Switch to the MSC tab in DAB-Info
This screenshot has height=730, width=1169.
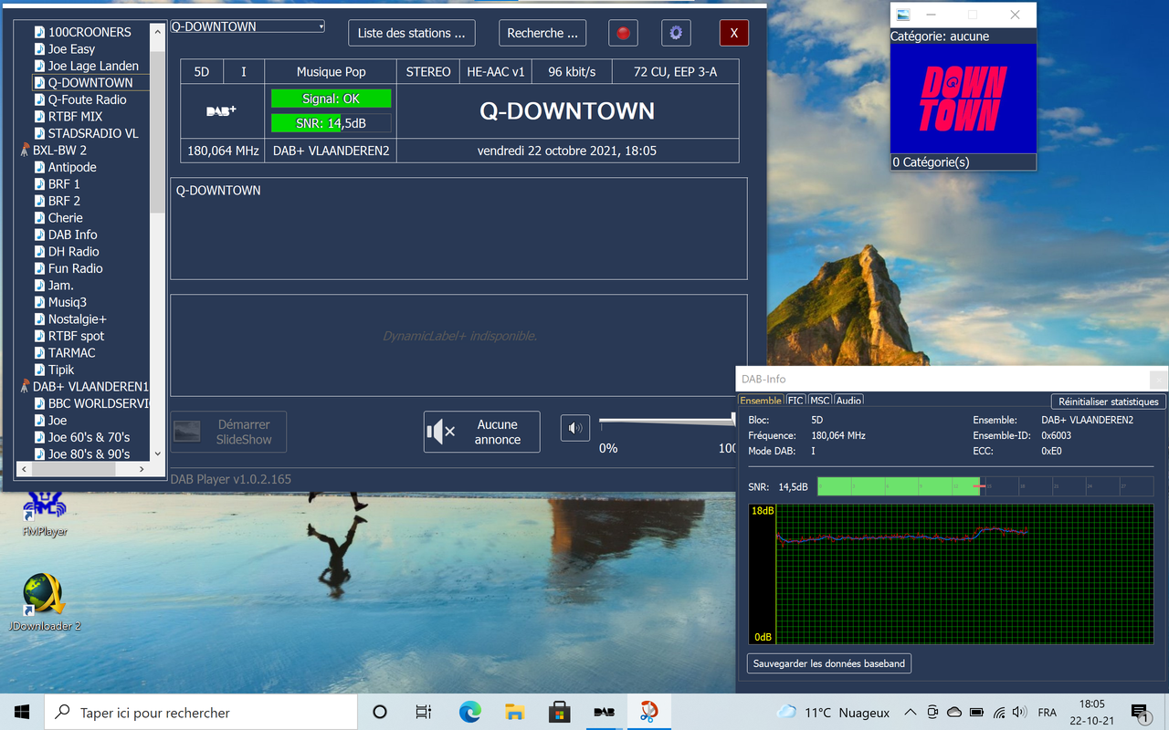click(x=819, y=401)
